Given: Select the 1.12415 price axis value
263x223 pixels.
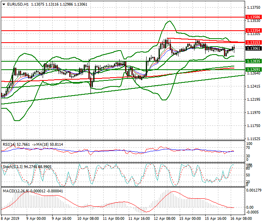Looking at the screenshot, I should point(253,86).
